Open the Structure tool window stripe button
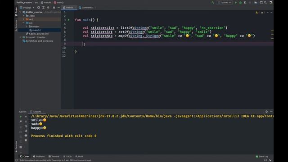 16,25
